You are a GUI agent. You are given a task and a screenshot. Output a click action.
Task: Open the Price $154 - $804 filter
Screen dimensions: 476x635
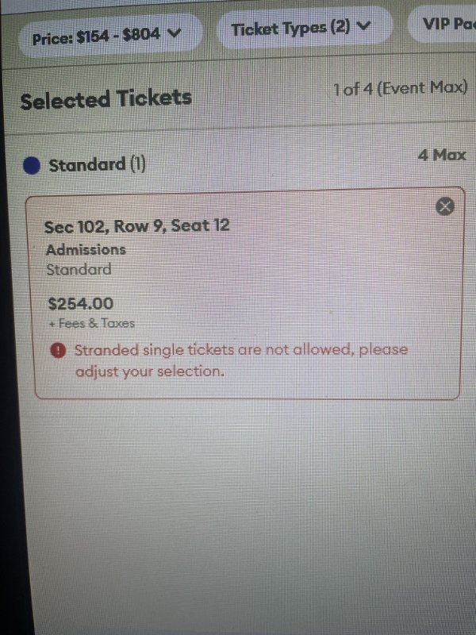click(x=107, y=36)
